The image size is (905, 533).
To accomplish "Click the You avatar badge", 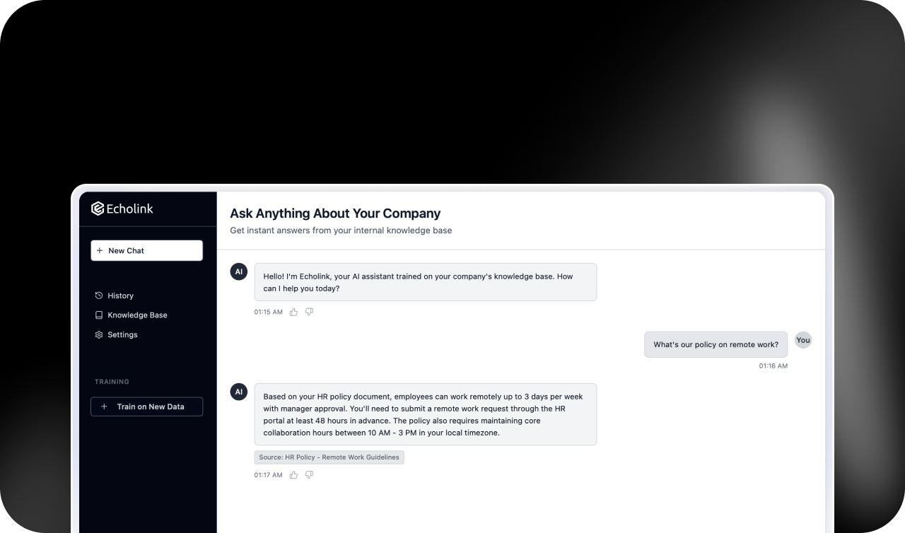I will pyautogui.click(x=803, y=340).
